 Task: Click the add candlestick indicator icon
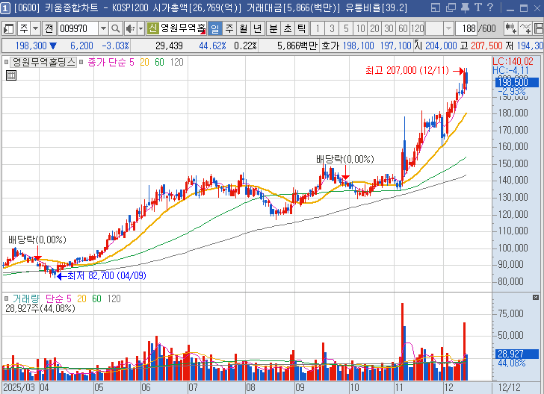[x=512, y=28]
